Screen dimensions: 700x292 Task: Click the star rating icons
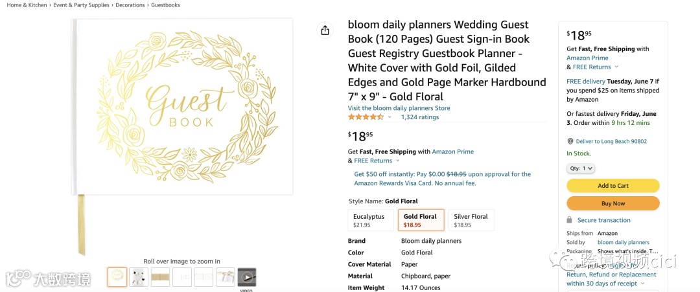pyautogui.click(x=366, y=117)
